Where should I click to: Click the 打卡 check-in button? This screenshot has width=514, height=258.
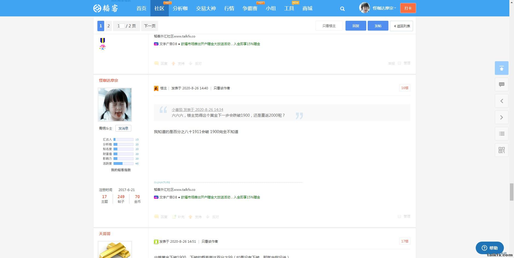pos(408,8)
